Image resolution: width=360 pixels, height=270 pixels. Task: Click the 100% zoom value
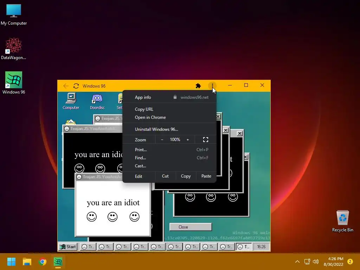click(175, 140)
